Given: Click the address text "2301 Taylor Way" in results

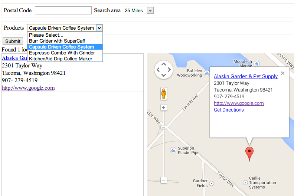Looking at the screenshot, I should tap(22, 66).
